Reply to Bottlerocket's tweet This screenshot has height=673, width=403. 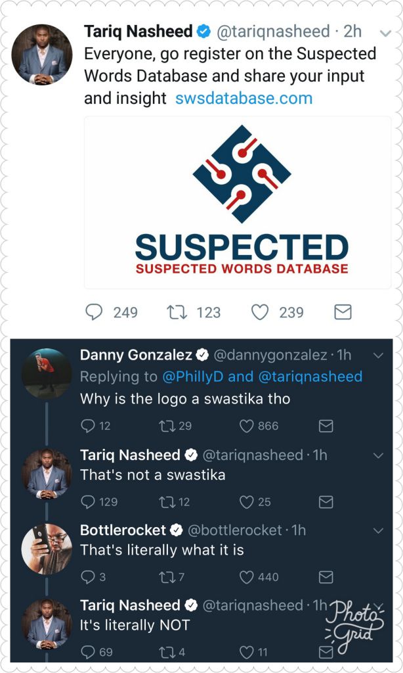point(87,577)
